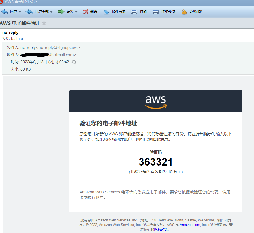The image size is (254, 233).
Task: Click the verification code 363321
Action: [x=156, y=162]
